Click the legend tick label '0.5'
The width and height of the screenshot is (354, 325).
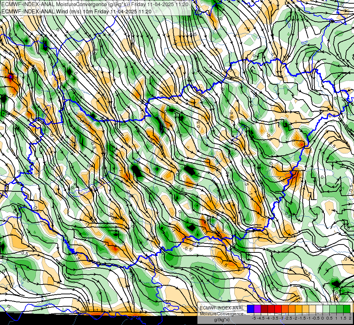(x=330, y=318)
